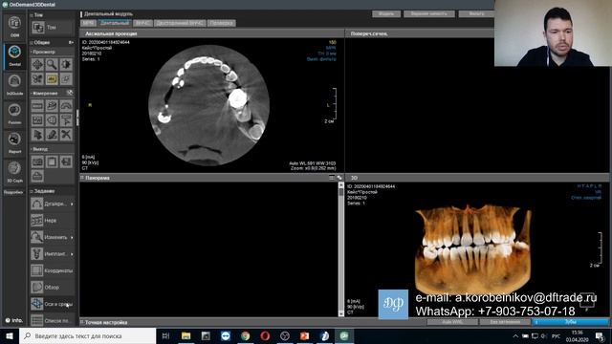Click the middle jaw button at top right

(429, 13)
